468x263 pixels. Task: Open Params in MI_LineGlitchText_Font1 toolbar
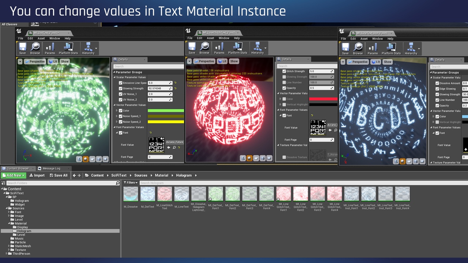pos(219,48)
